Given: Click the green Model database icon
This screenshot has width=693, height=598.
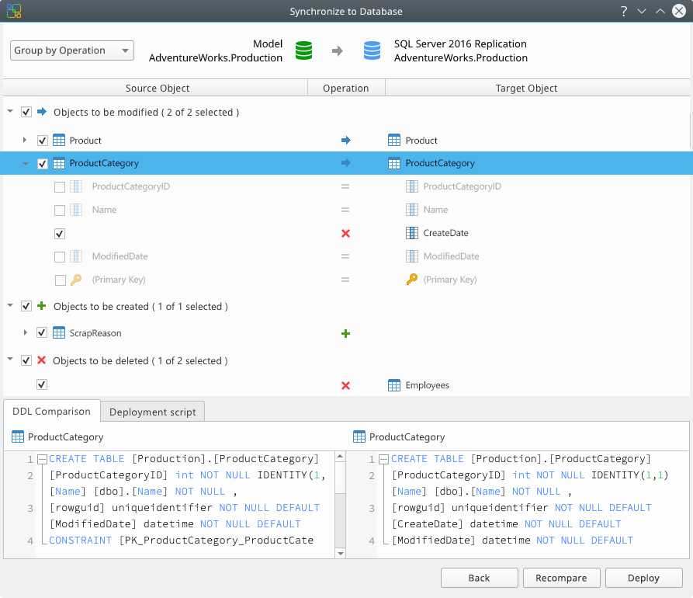Looking at the screenshot, I should pyautogui.click(x=303, y=50).
